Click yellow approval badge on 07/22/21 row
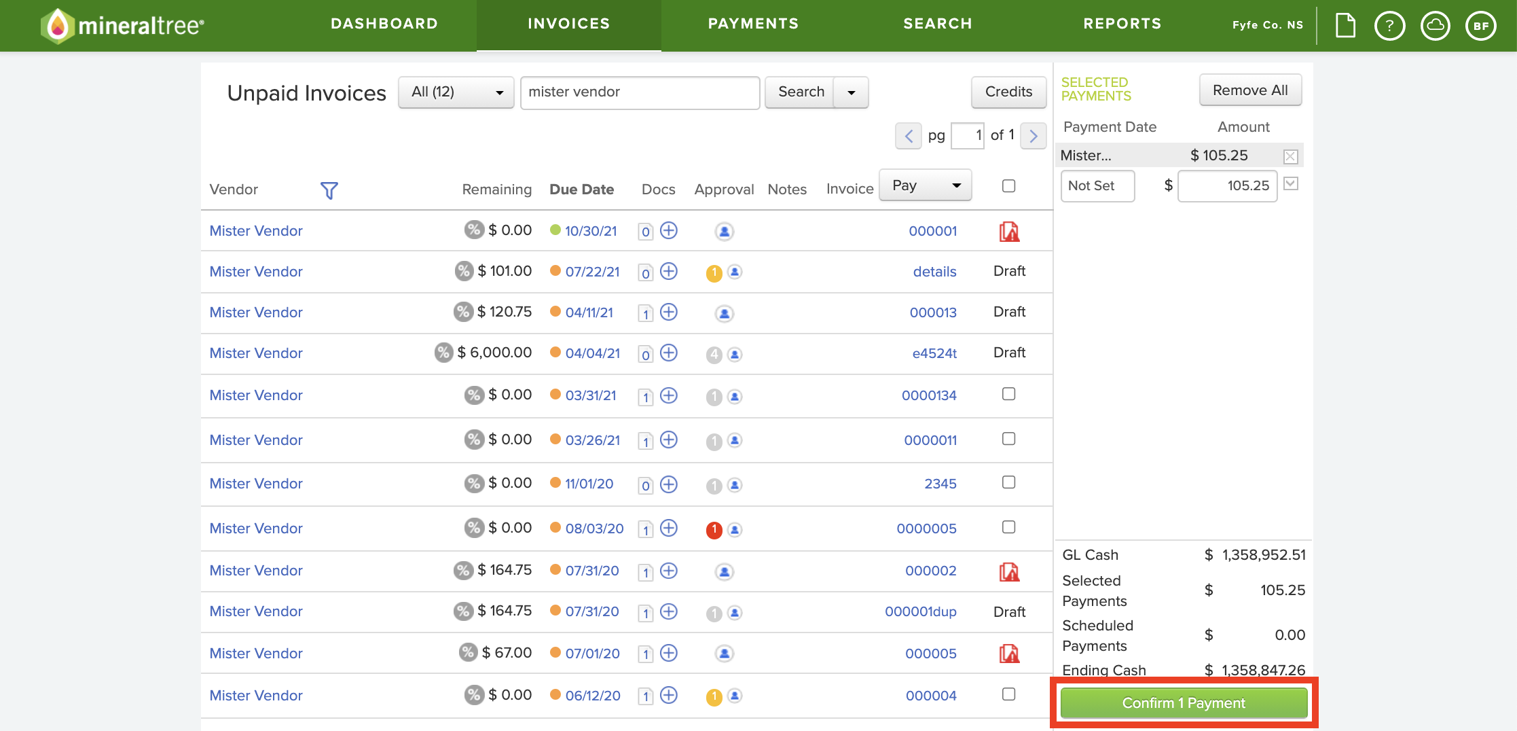The width and height of the screenshot is (1517, 731). click(x=714, y=273)
